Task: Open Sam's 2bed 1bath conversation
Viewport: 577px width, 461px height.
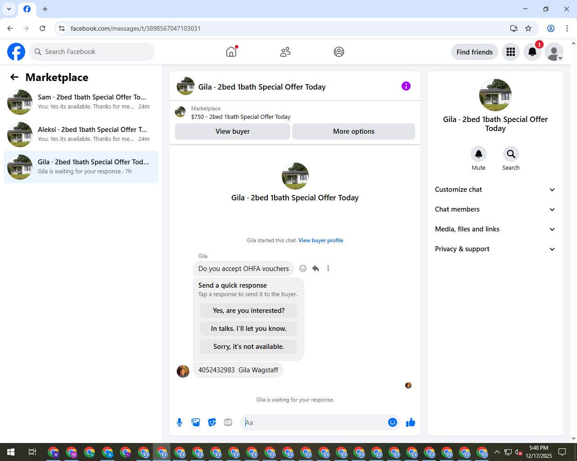Action: tap(81, 102)
